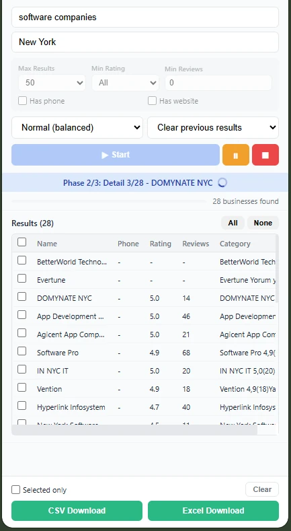Click the Vention name cell
Viewport: 291px width, 531px height.
tap(49, 389)
